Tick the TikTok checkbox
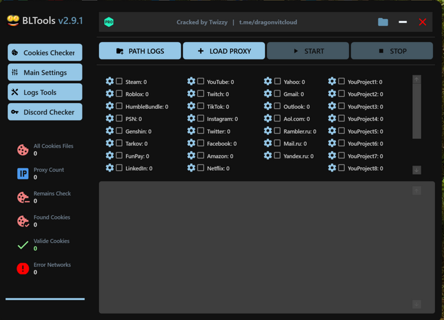 coord(201,106)
